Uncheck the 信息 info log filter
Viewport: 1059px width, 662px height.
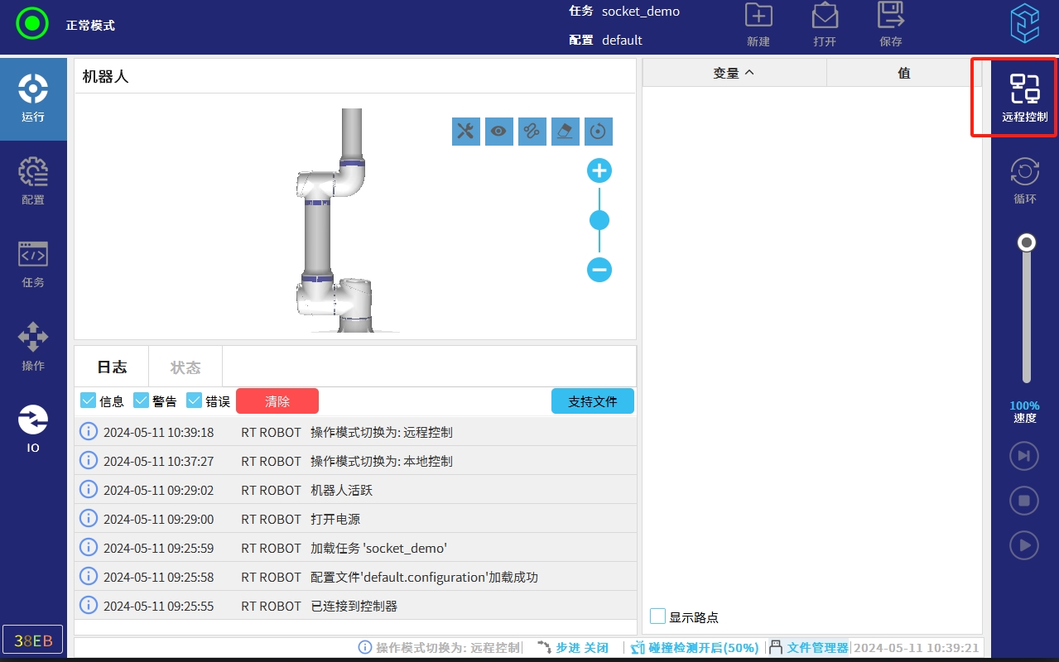(x=89, y=401)
